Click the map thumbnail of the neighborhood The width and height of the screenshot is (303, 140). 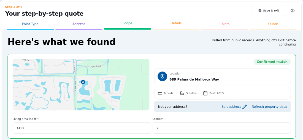tap(81, 84)
